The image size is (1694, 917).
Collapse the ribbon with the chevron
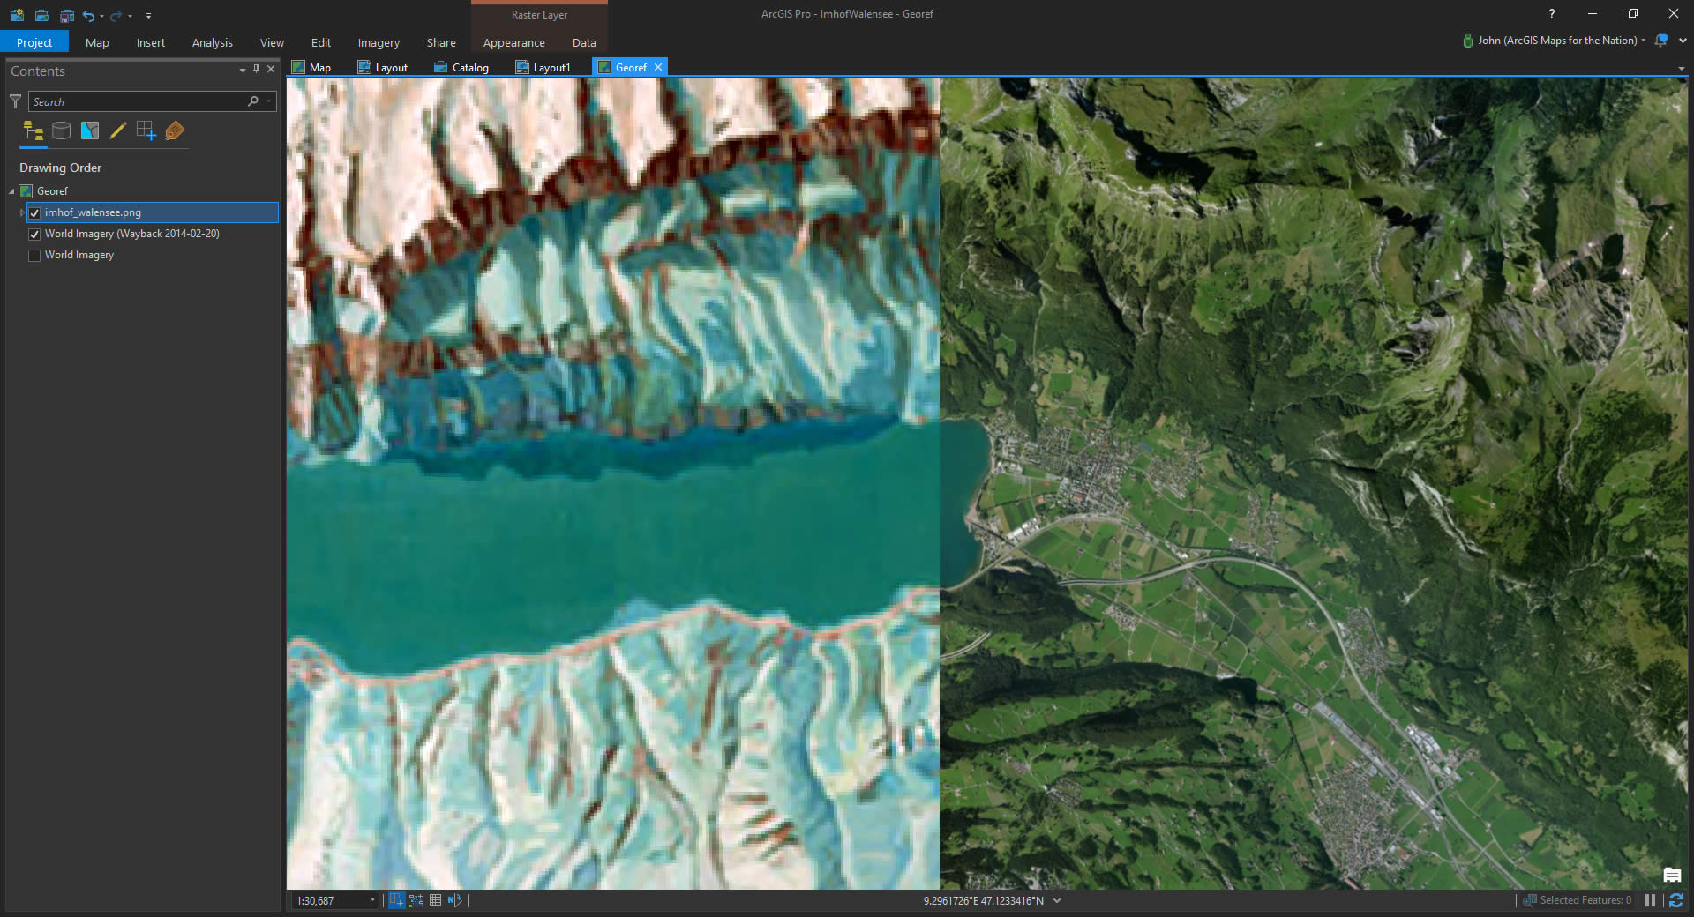pos(1683,41)
